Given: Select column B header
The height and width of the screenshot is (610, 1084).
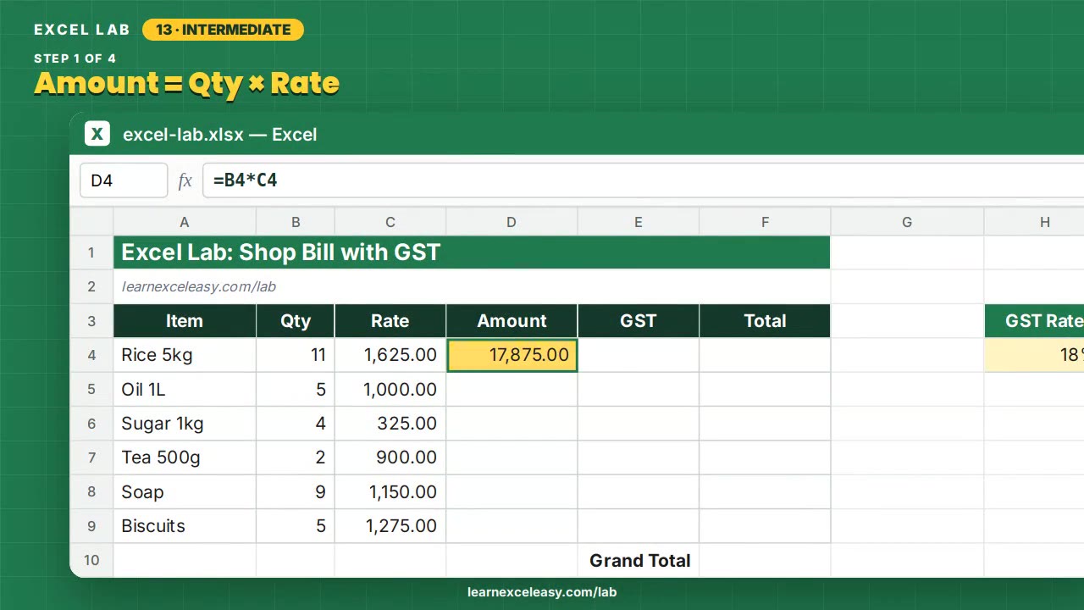Looking at the screenshot, I should 296,222.
